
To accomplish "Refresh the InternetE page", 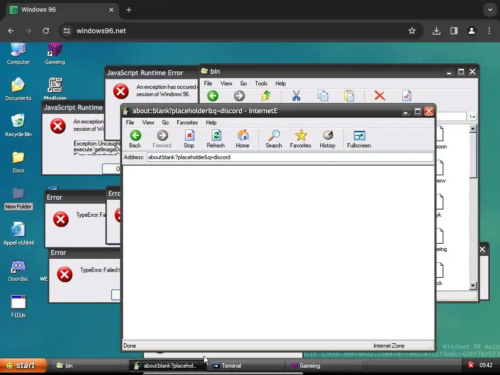I will coord(216,139).
